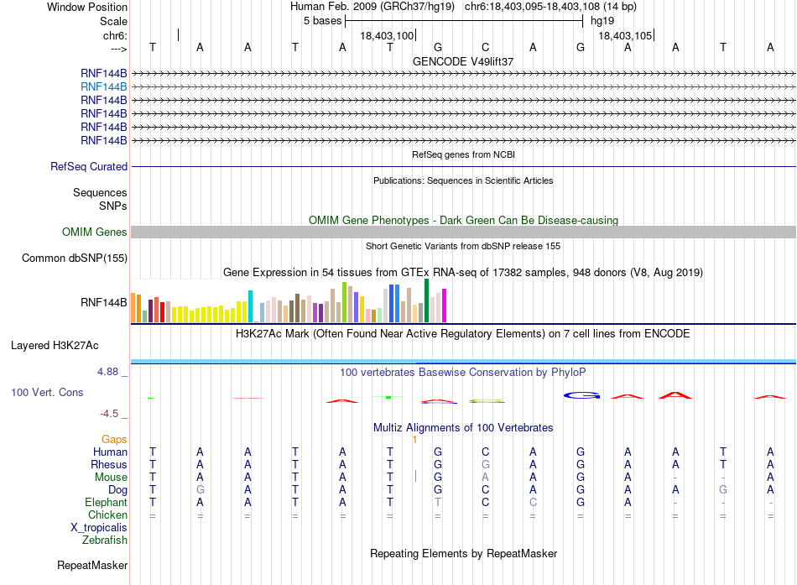Viewport: 797px width, 585px height.
Task: Click the blue Layered H3K27Ac signal bar
Action: point(463,361)
